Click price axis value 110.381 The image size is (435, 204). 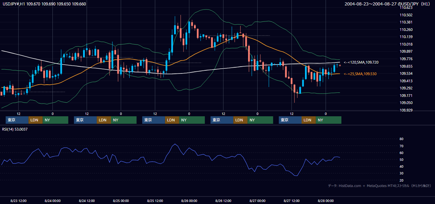coord(406,22)
